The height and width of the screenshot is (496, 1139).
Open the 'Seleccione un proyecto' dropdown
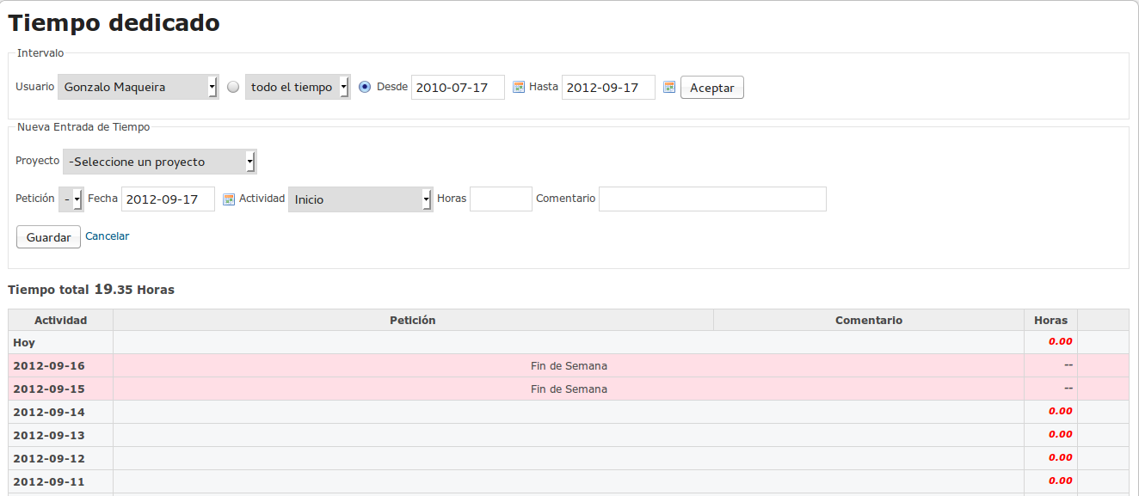(x=160, y=162)
